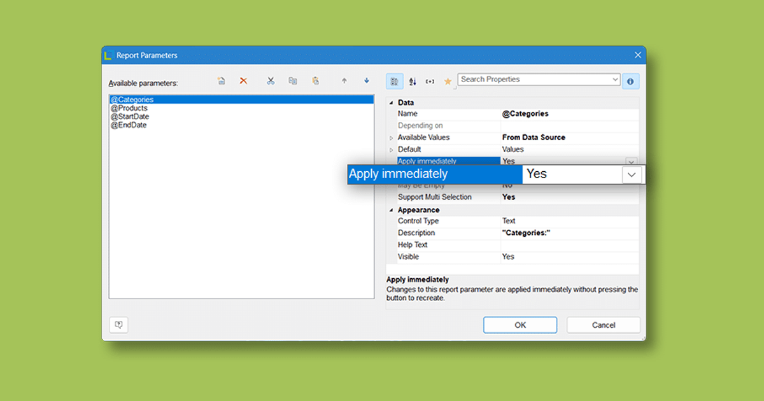
Task: Collapse the Appearance section
Action: [390, 209]
